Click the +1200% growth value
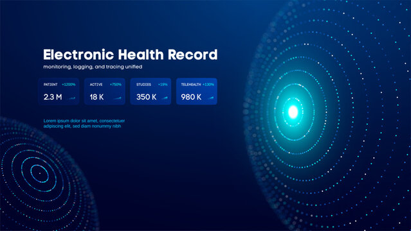Viewport: 411px width, 231px height. pyautogui.click(x=69, y=85)
